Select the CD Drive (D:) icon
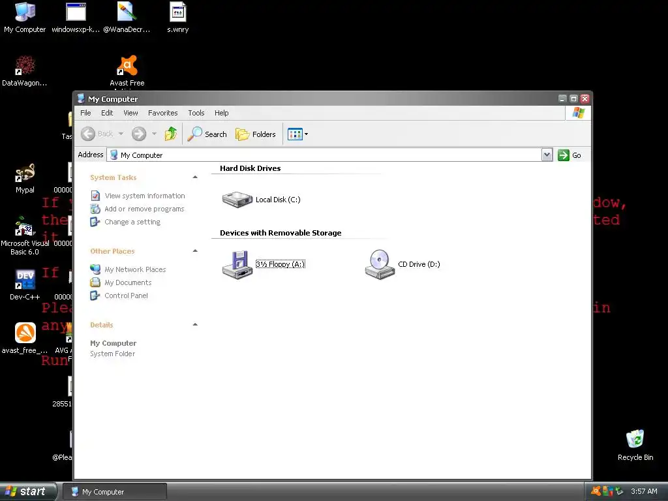 tap(380, 264)
